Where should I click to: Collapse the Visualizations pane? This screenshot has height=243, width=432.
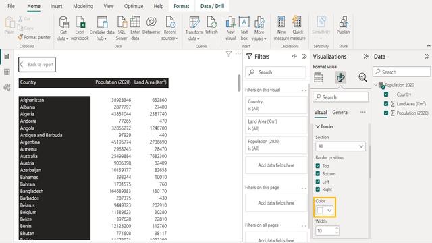366,57
